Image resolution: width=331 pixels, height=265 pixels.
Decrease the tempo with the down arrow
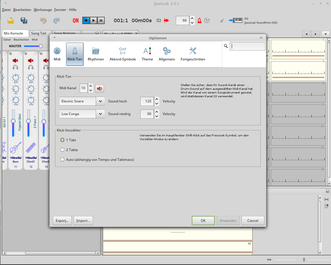tap(192, 23)
